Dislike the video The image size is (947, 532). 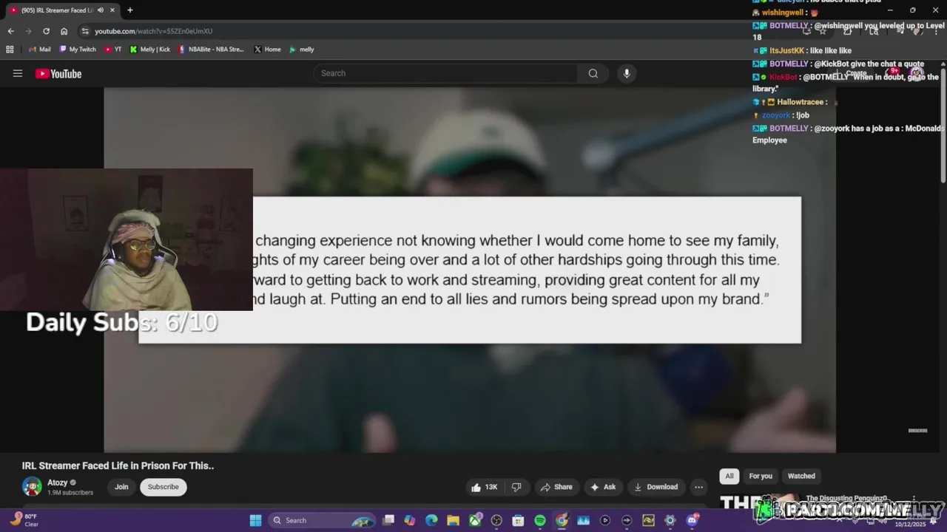(x=516, y=487)
